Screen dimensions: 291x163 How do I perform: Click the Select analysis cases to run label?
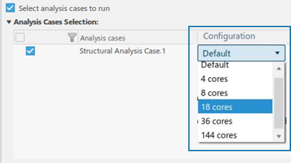pyautogui.click(x=64, y=8)
